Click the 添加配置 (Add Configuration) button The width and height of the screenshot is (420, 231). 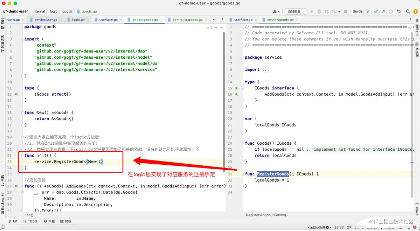tap(295, 11)
